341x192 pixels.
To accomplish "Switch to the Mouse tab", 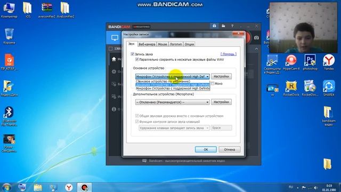I will point(162,44).
